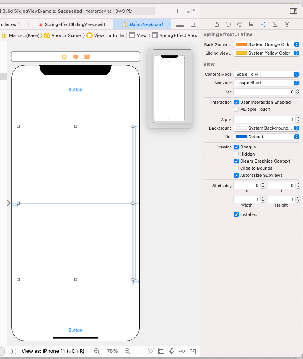
Task: Select bottom Button on canvas
Action: tap(75, 330)
